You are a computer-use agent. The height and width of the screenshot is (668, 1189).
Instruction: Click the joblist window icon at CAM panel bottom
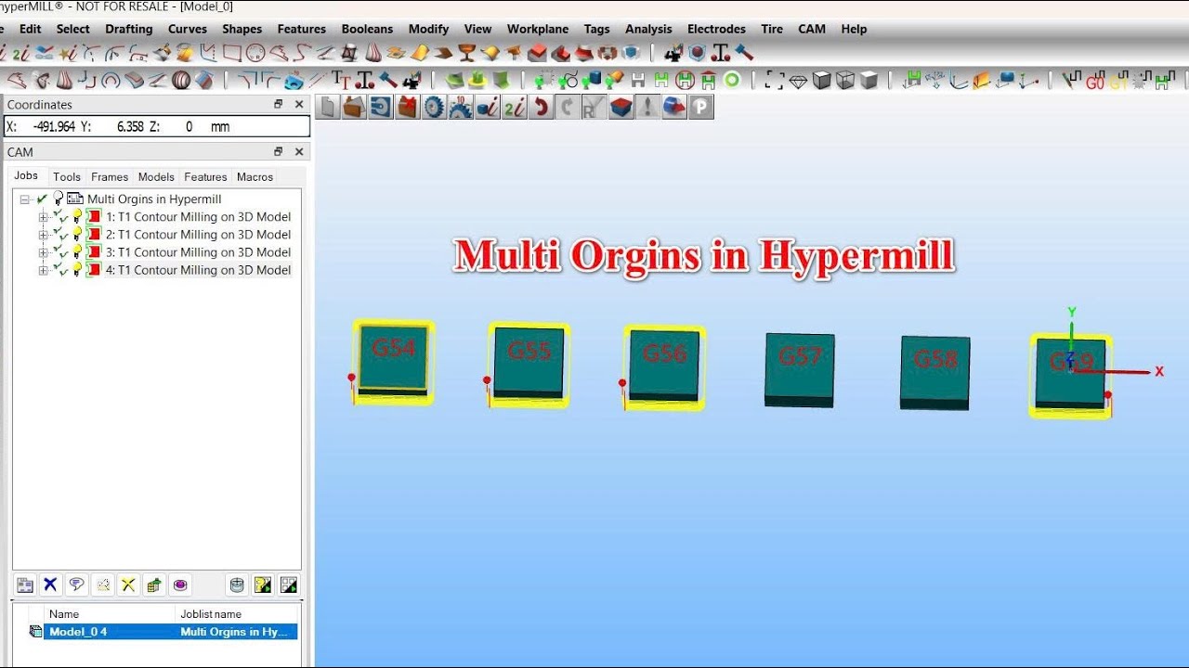point(25,584)
